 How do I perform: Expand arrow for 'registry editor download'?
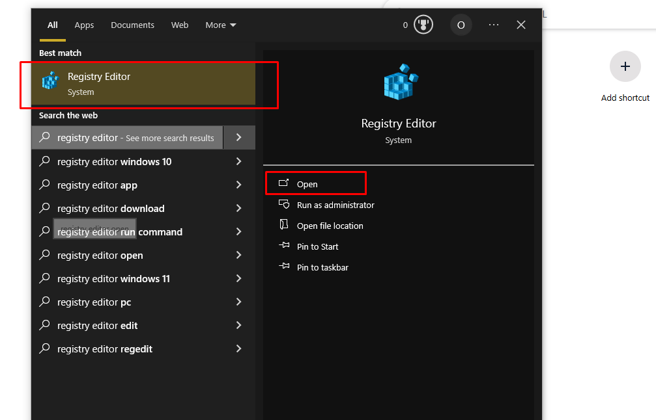(x=239, y=208)
